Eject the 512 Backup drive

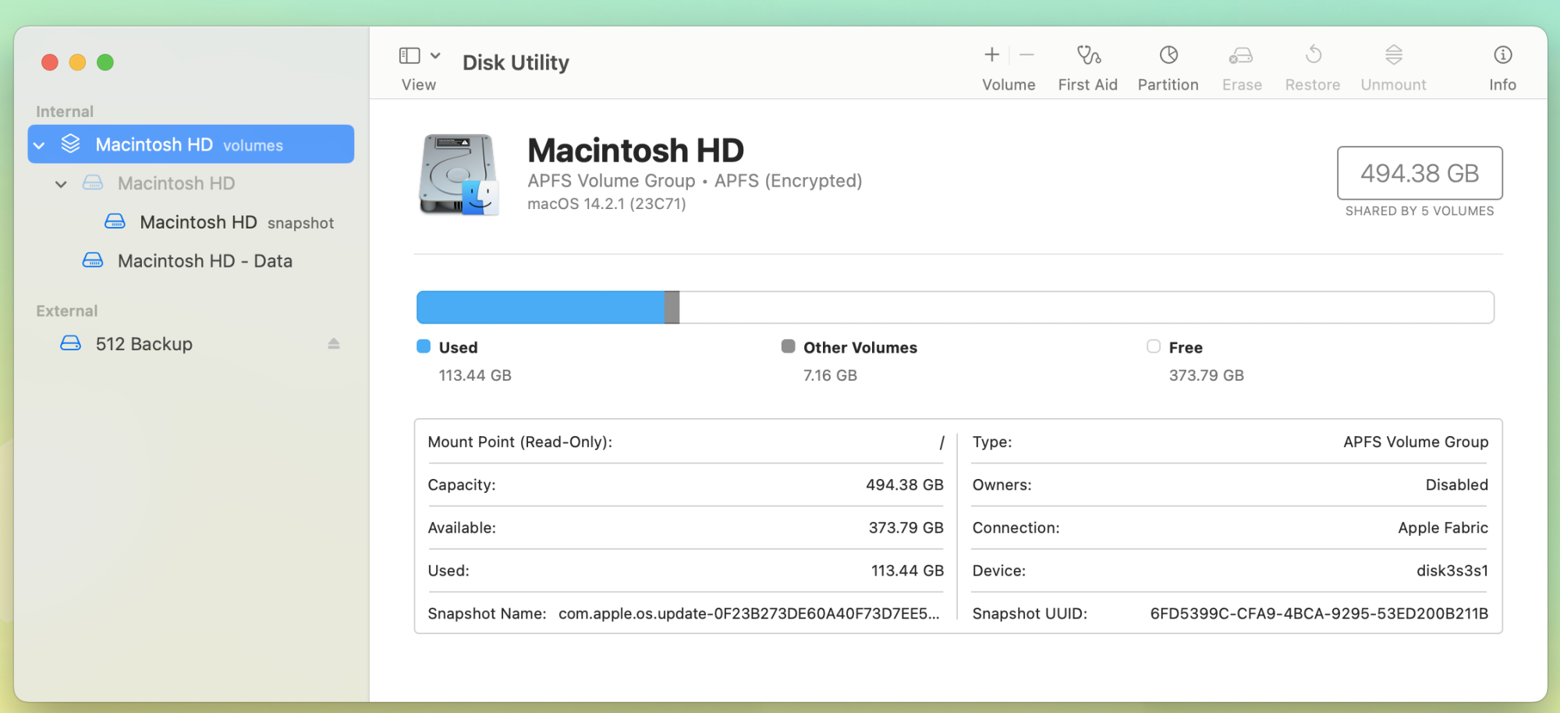334,343
